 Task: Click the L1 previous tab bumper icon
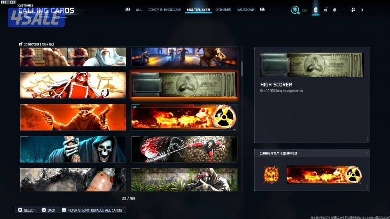point(128,9)
